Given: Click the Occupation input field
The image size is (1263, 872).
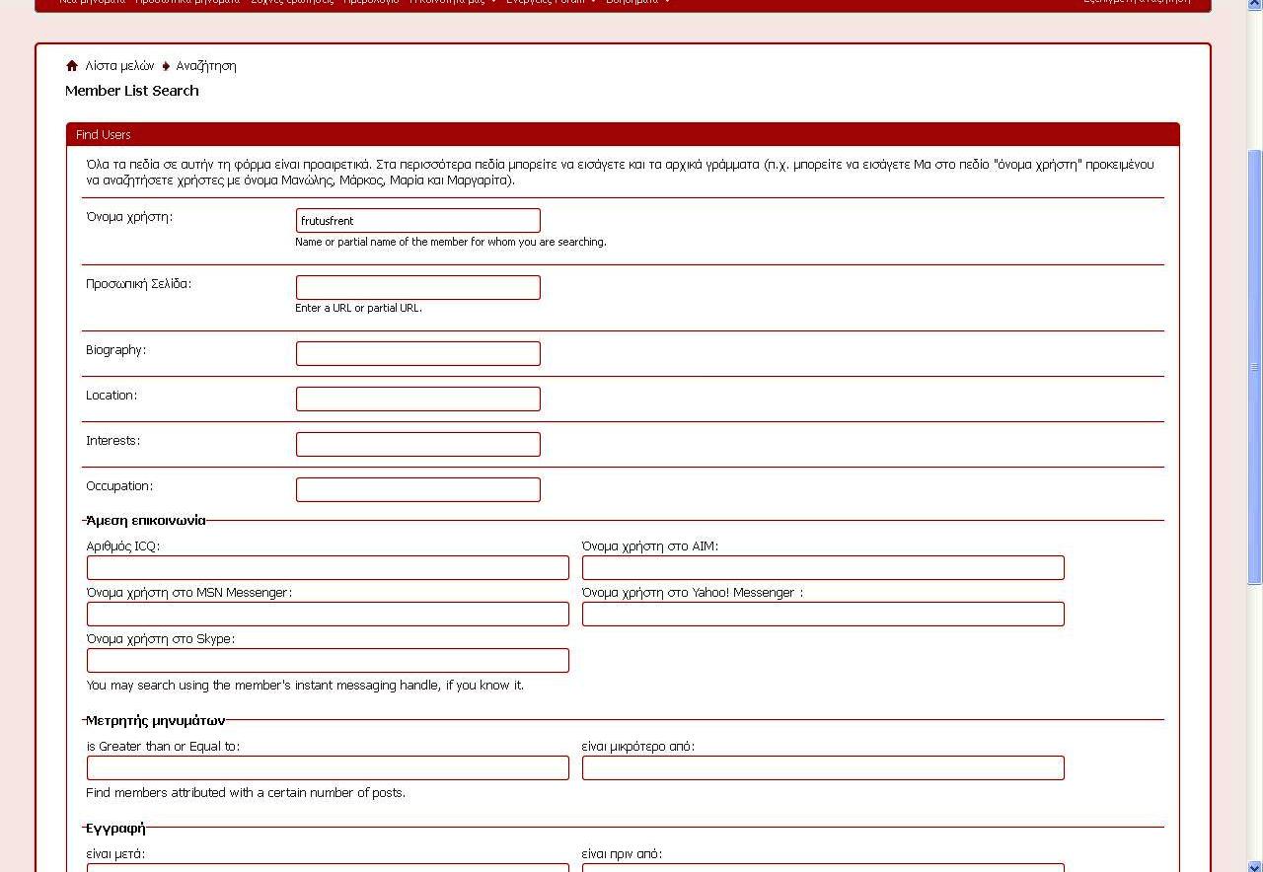Looking at the screenshot, I should coord(417,489).
